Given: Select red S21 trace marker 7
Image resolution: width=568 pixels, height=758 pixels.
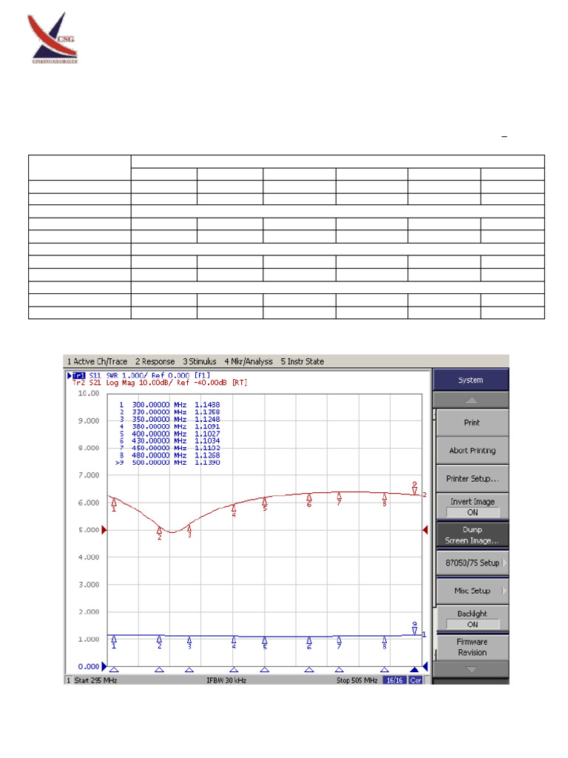Looking at the screenshot, I should click(339, 499).
